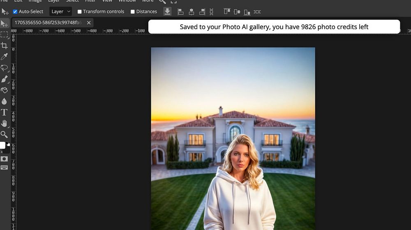Uncheck the Auto-Select checkbox
This screenshot has width=411, height=230.
(x=15, y=11)
